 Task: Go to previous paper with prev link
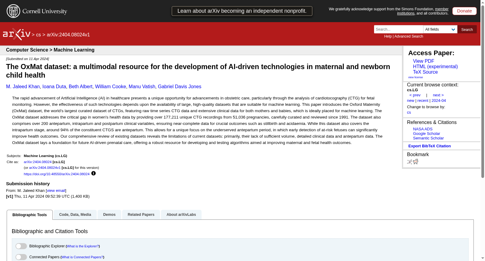coord(415,95)
